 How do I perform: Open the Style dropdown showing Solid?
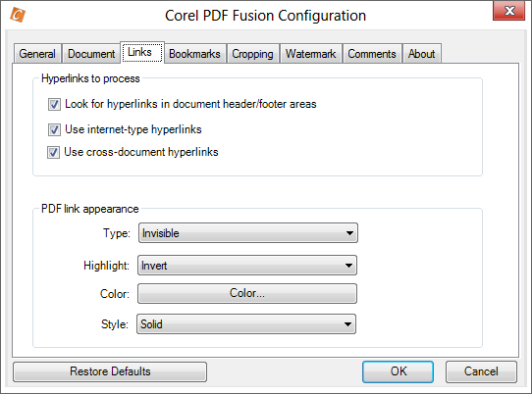coord(246,324)
